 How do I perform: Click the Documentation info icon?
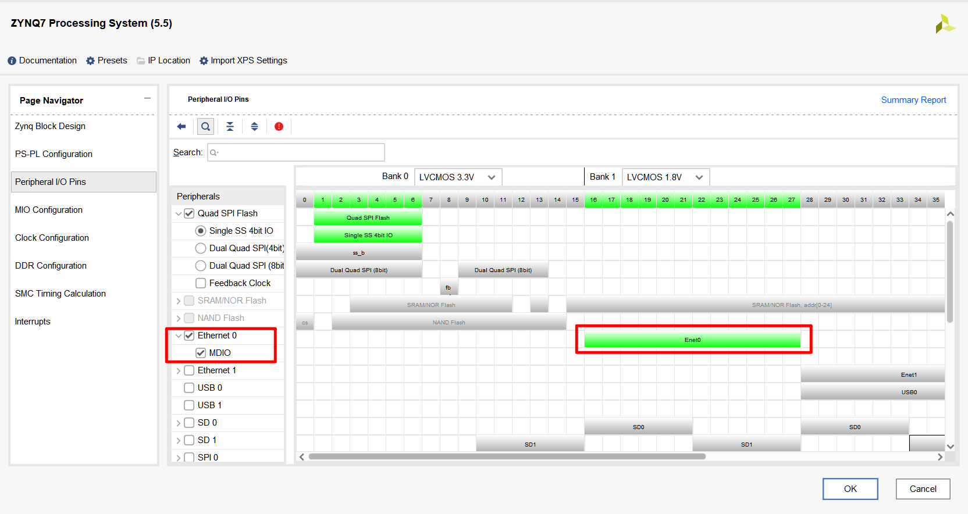pos(12,60)
